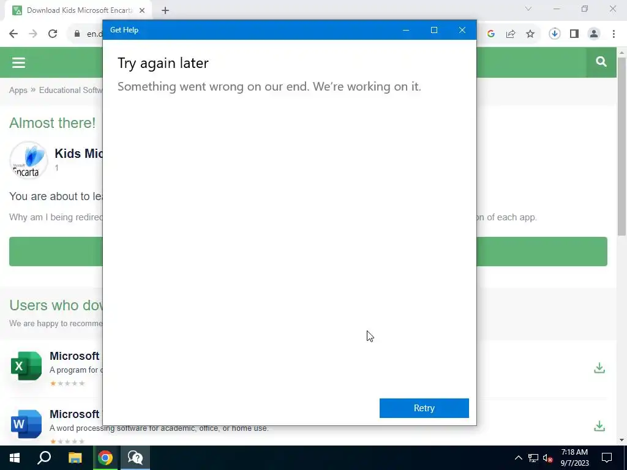Open File Explorer from taskbar
627x470 pixels.
pyautogui.click(x=75, y=458)
